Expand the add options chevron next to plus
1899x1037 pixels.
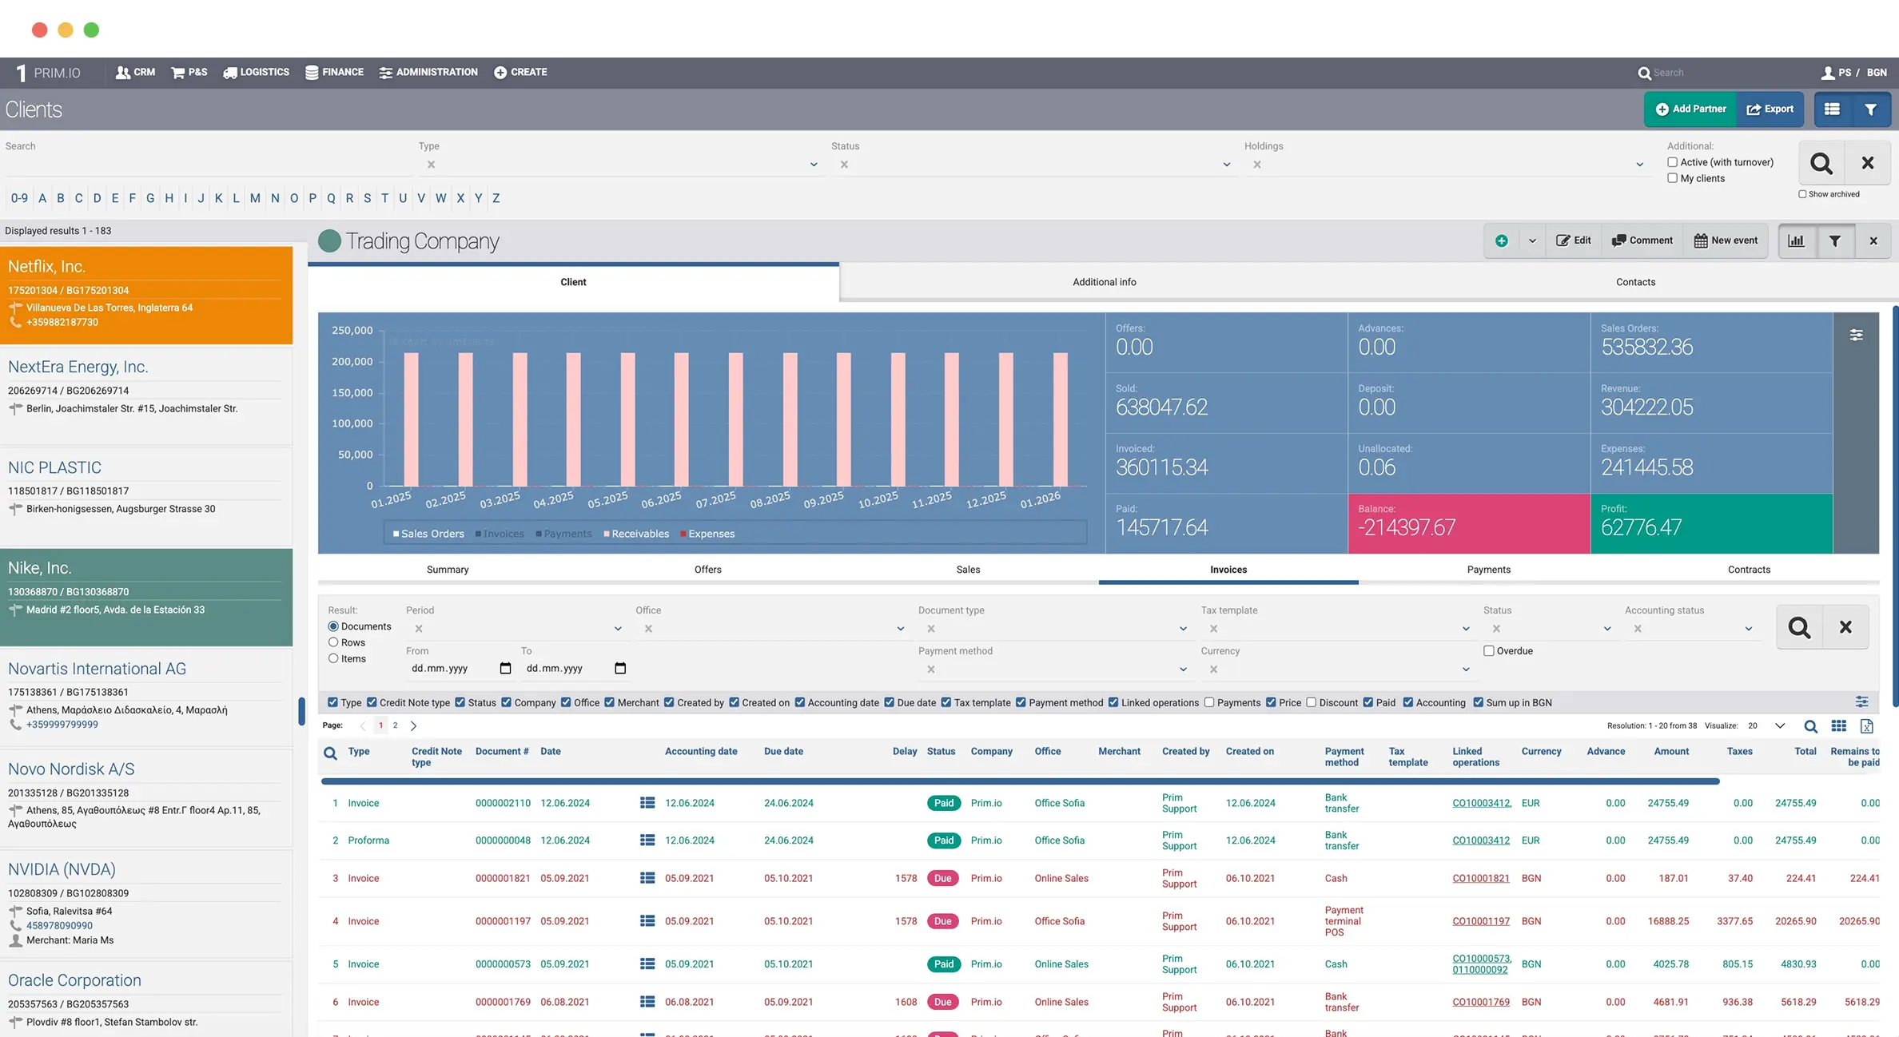1532,240
